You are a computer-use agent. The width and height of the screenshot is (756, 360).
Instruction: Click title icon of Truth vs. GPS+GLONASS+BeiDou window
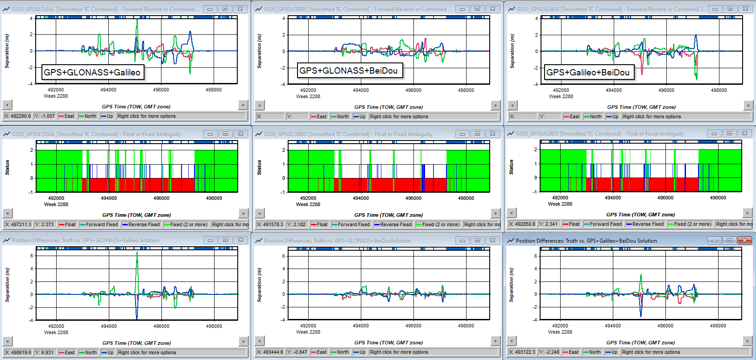pos(259,240)
